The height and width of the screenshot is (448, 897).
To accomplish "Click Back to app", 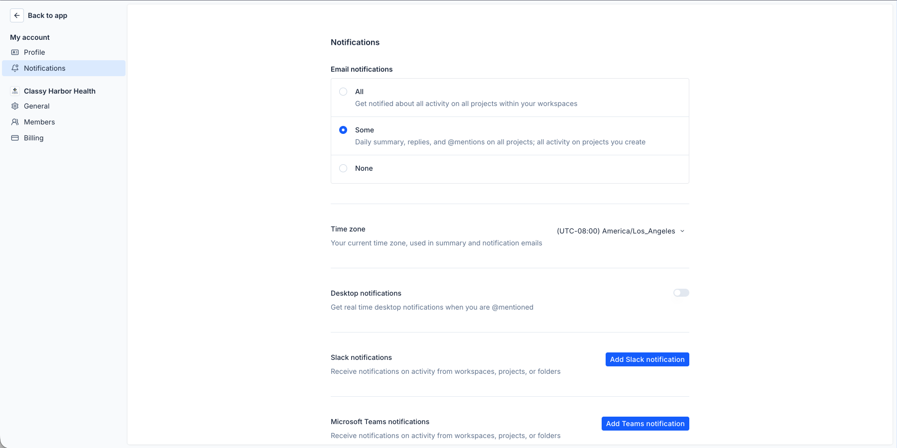I will coord(47,15).
